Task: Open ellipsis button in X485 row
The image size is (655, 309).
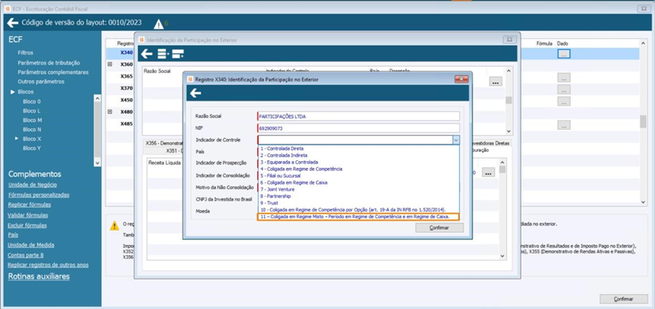Action: click(563, 125)
